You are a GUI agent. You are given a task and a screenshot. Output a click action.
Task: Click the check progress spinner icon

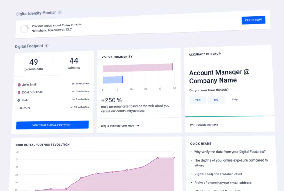click(x=24, y=29)
